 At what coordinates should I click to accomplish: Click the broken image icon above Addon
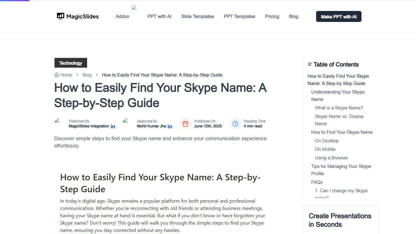coord(134,8)
